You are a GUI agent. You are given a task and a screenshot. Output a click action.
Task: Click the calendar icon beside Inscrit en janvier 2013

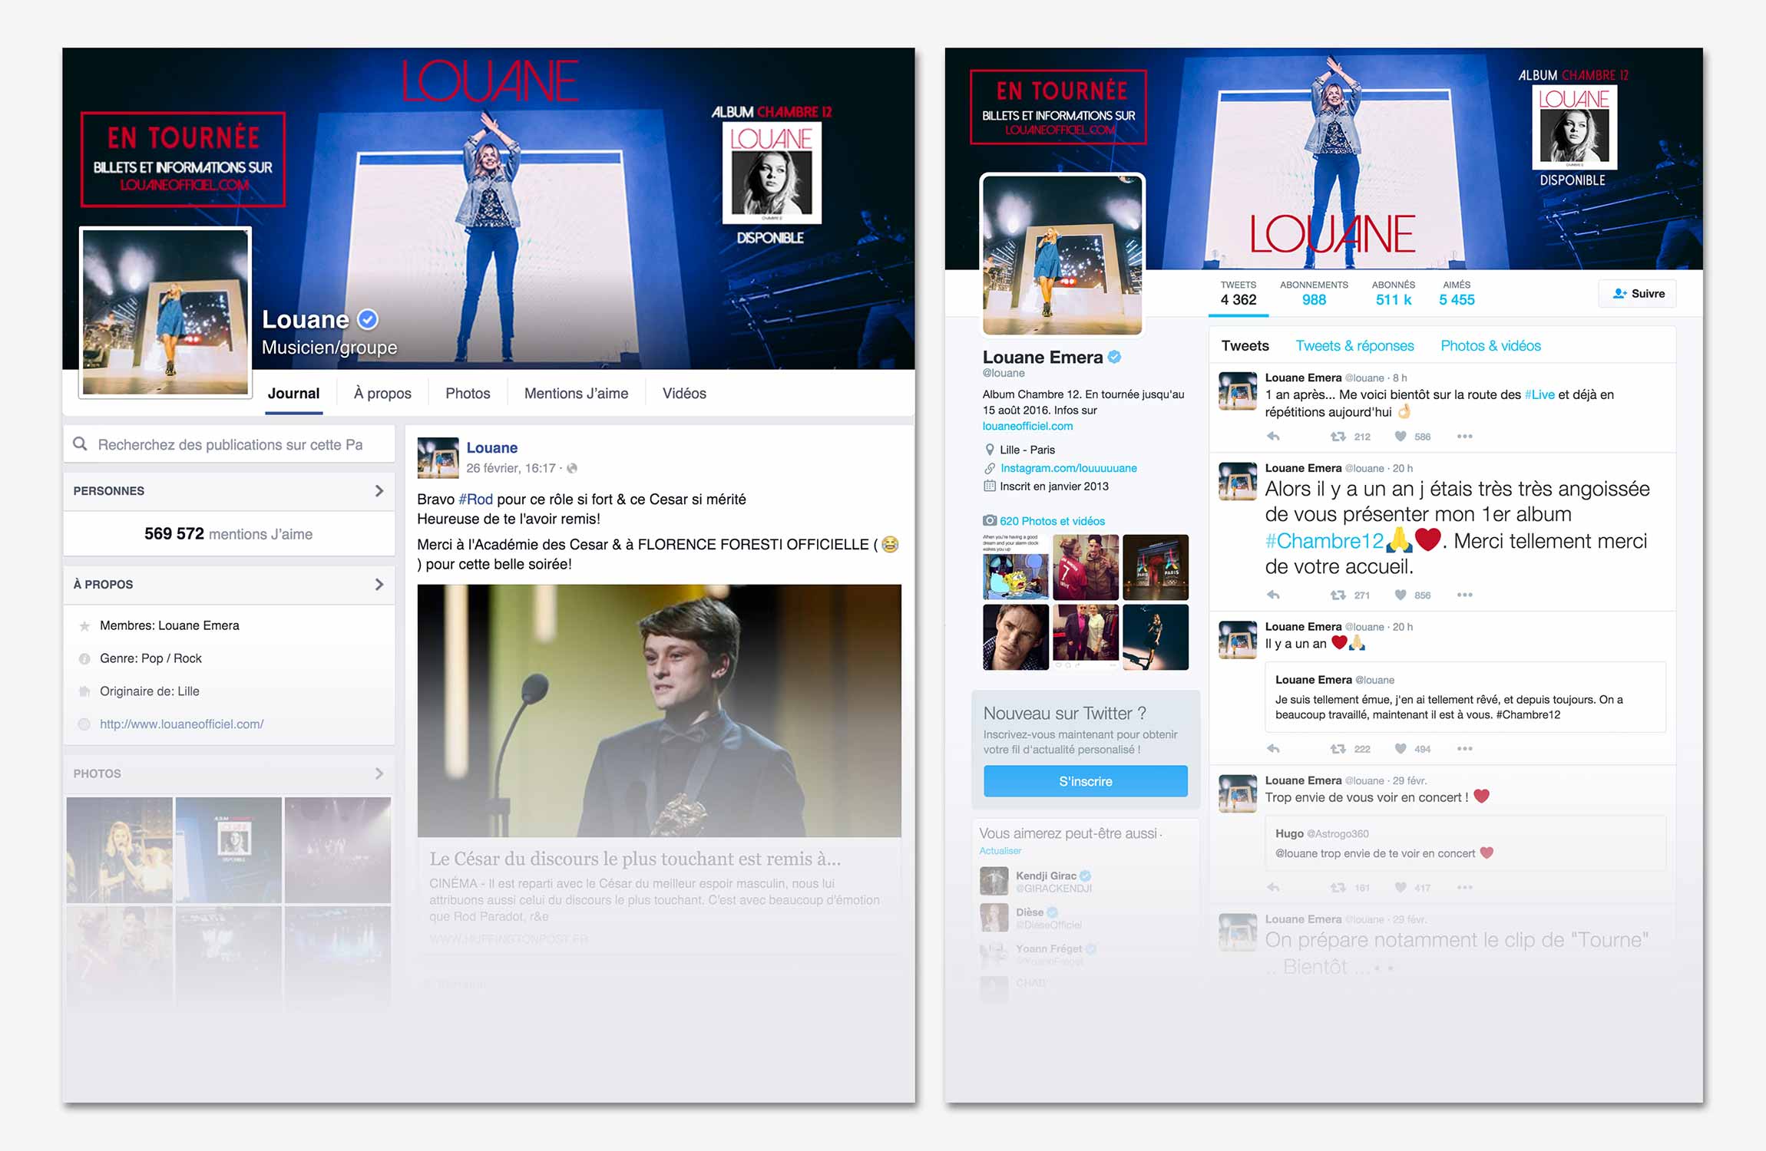click(x=990, y=486)
